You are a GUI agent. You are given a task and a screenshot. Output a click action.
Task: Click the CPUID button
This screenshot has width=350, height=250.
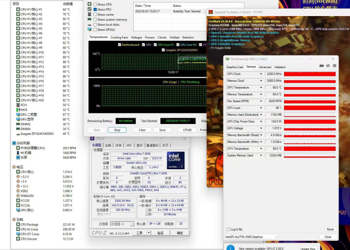tap(187, 130)
